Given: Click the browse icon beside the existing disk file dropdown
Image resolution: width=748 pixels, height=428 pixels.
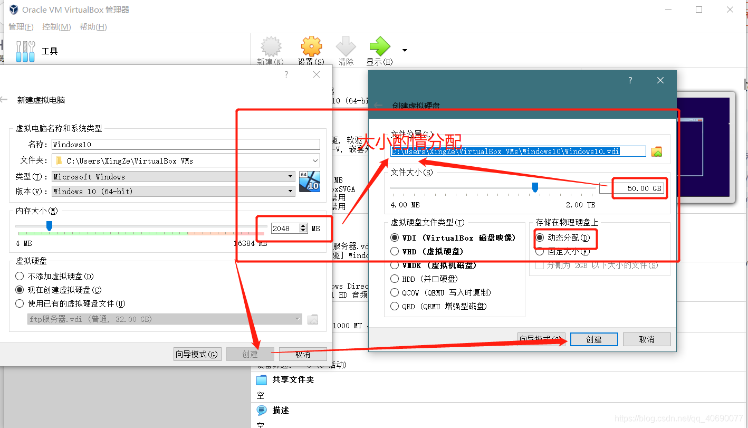Looking at the screenshot, I should 313,319.
